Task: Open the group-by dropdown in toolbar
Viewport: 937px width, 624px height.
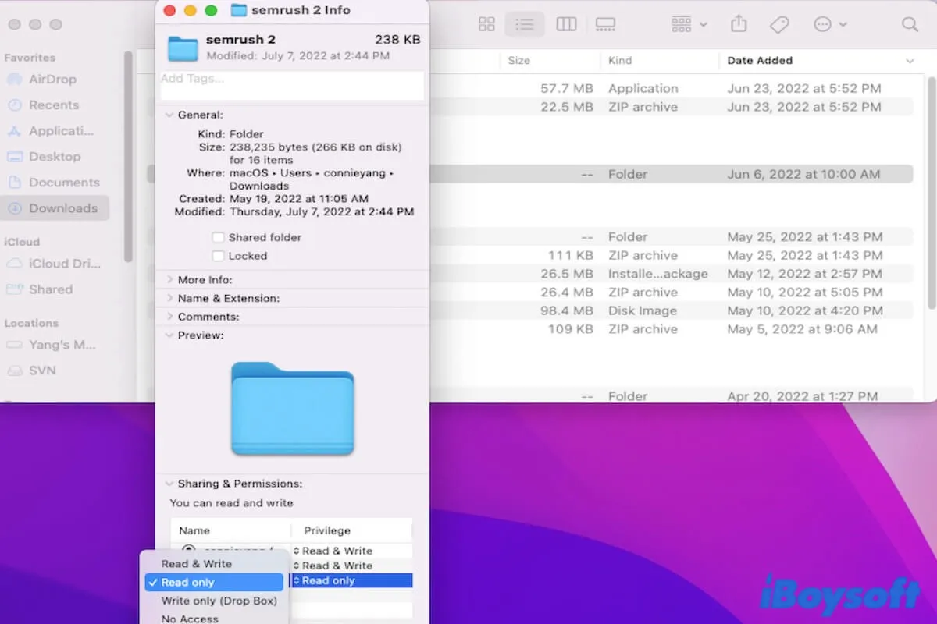Action: (689, 24)
